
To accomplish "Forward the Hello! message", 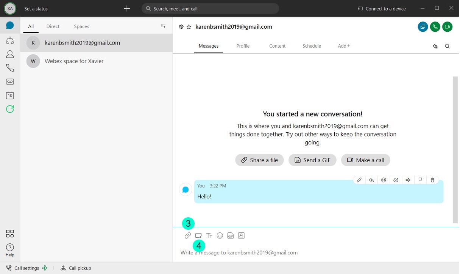I will [x=408, y=180].
